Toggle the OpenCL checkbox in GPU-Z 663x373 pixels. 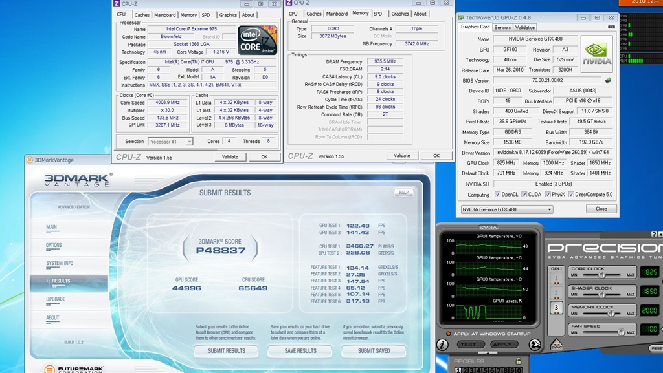click(x=498, y=195)
